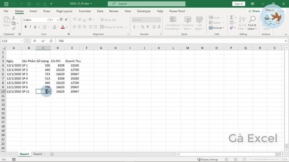Apply Comma Style icon
The height and width of the screenshot is (162, 289).
pyautogui.click(x=148, y=27)
